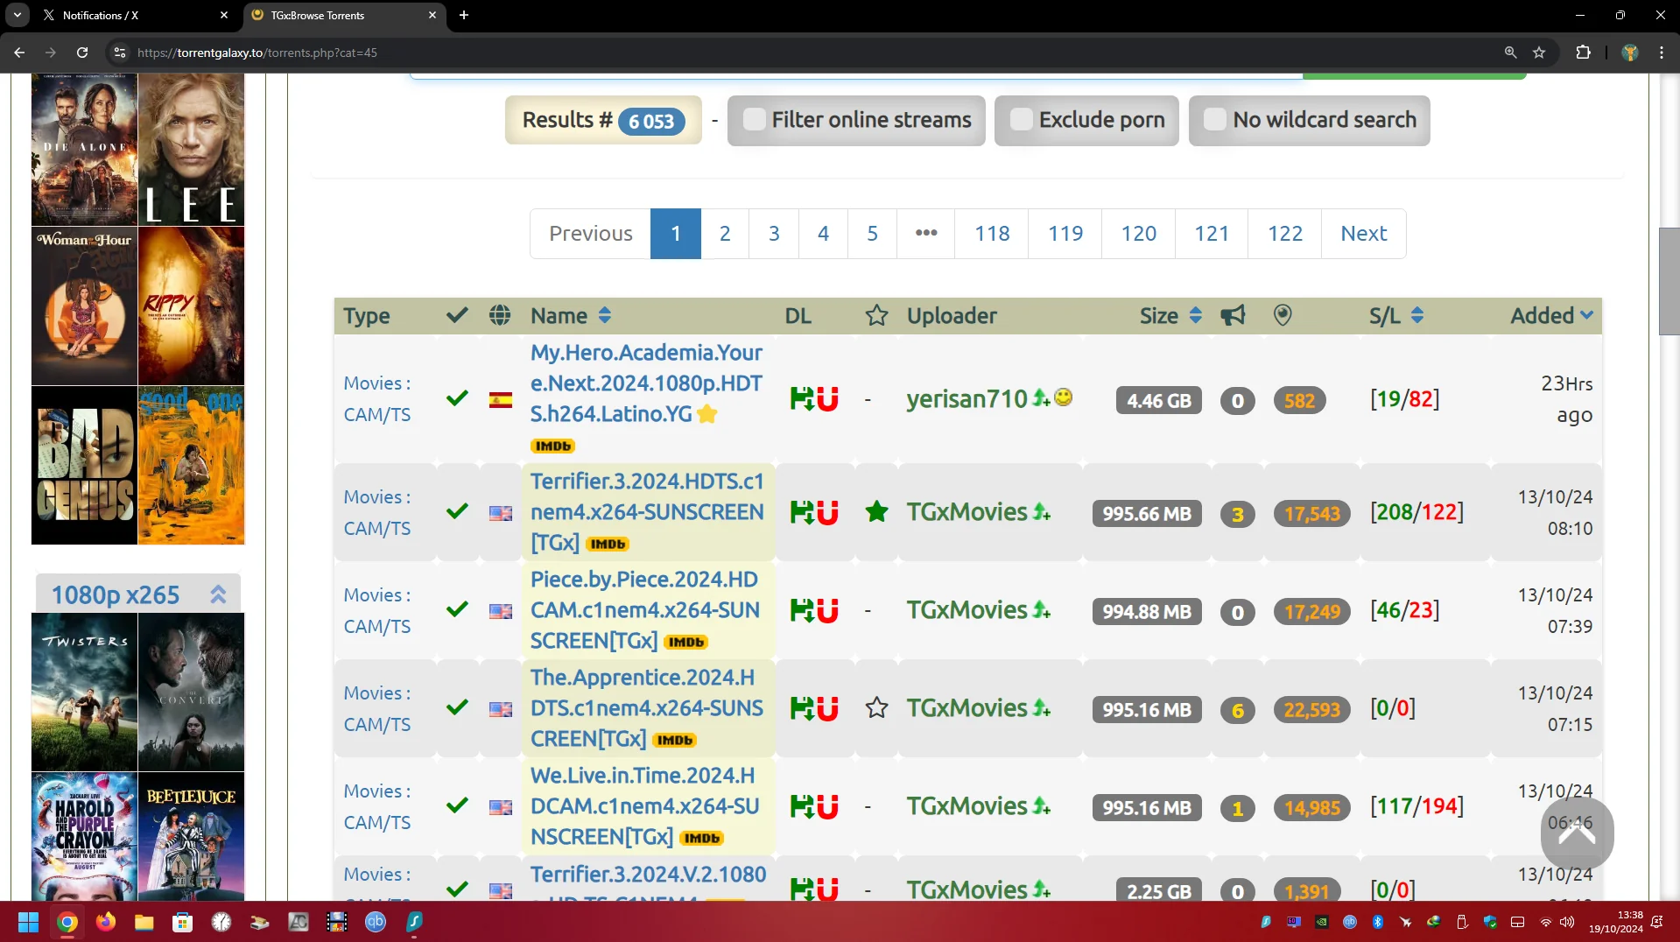Open qBittorrent from the taskbar

(x=376, y=921)
